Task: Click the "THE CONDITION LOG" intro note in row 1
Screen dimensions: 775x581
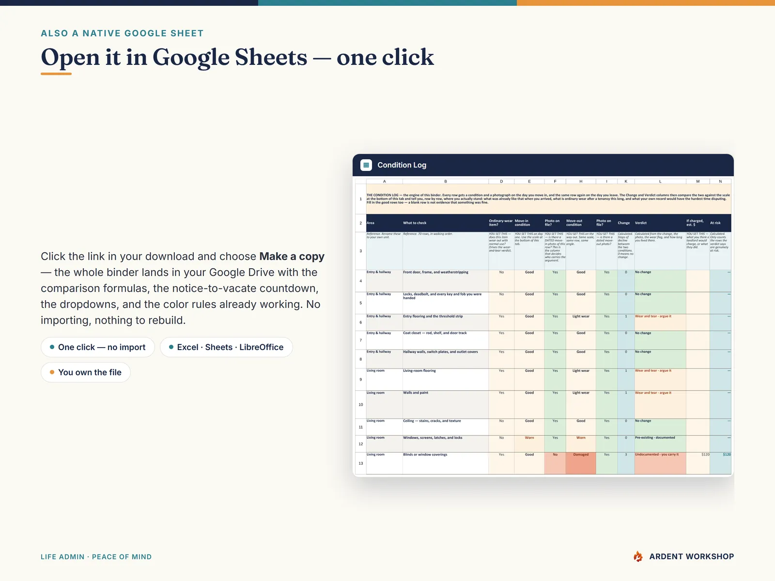Action: coord(549,199)
